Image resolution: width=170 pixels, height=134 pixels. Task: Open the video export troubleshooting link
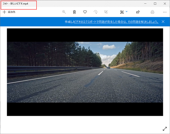click(116, 22)
